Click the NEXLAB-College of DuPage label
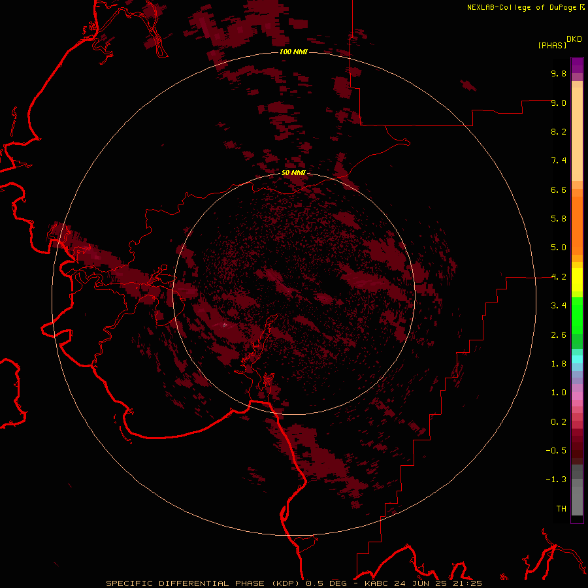The image size is (588, 588). coord(523,7)
